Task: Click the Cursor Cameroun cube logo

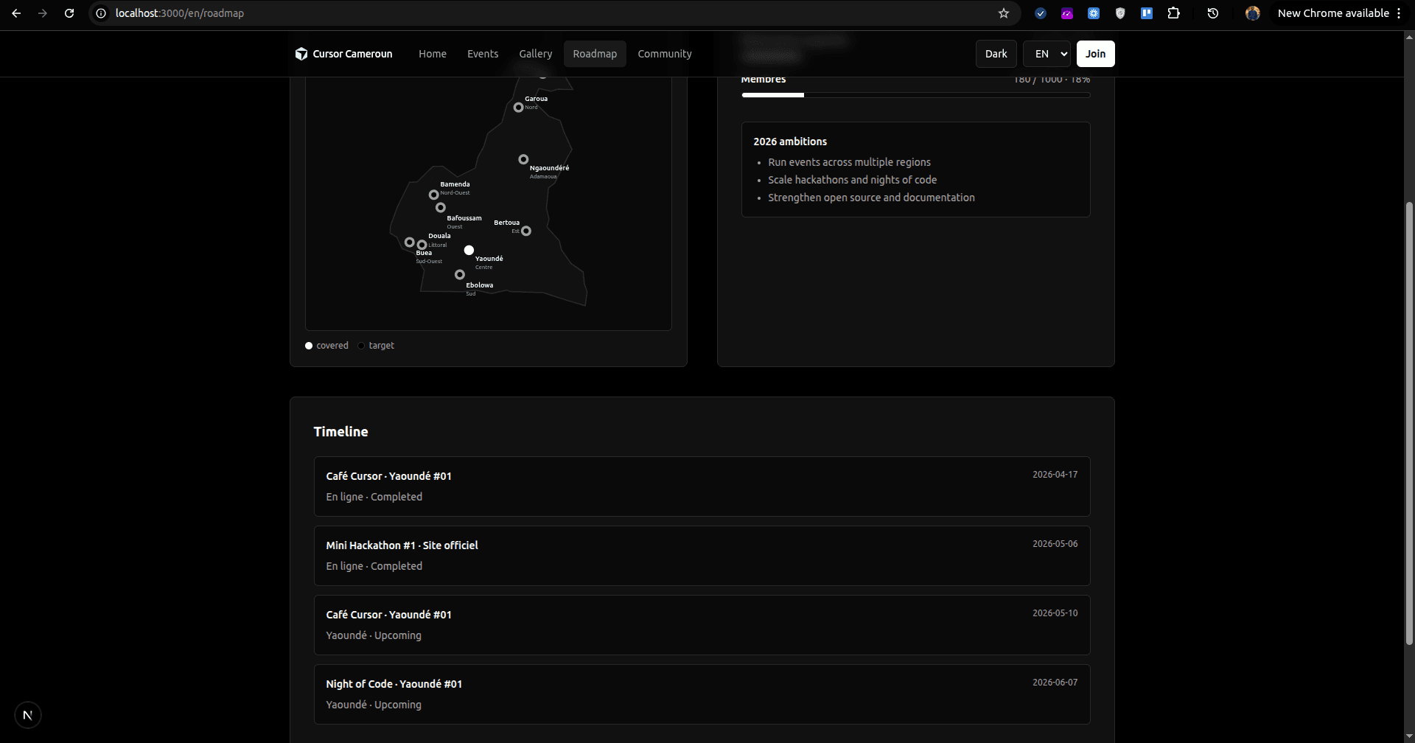Action: [x=301, y=54]
